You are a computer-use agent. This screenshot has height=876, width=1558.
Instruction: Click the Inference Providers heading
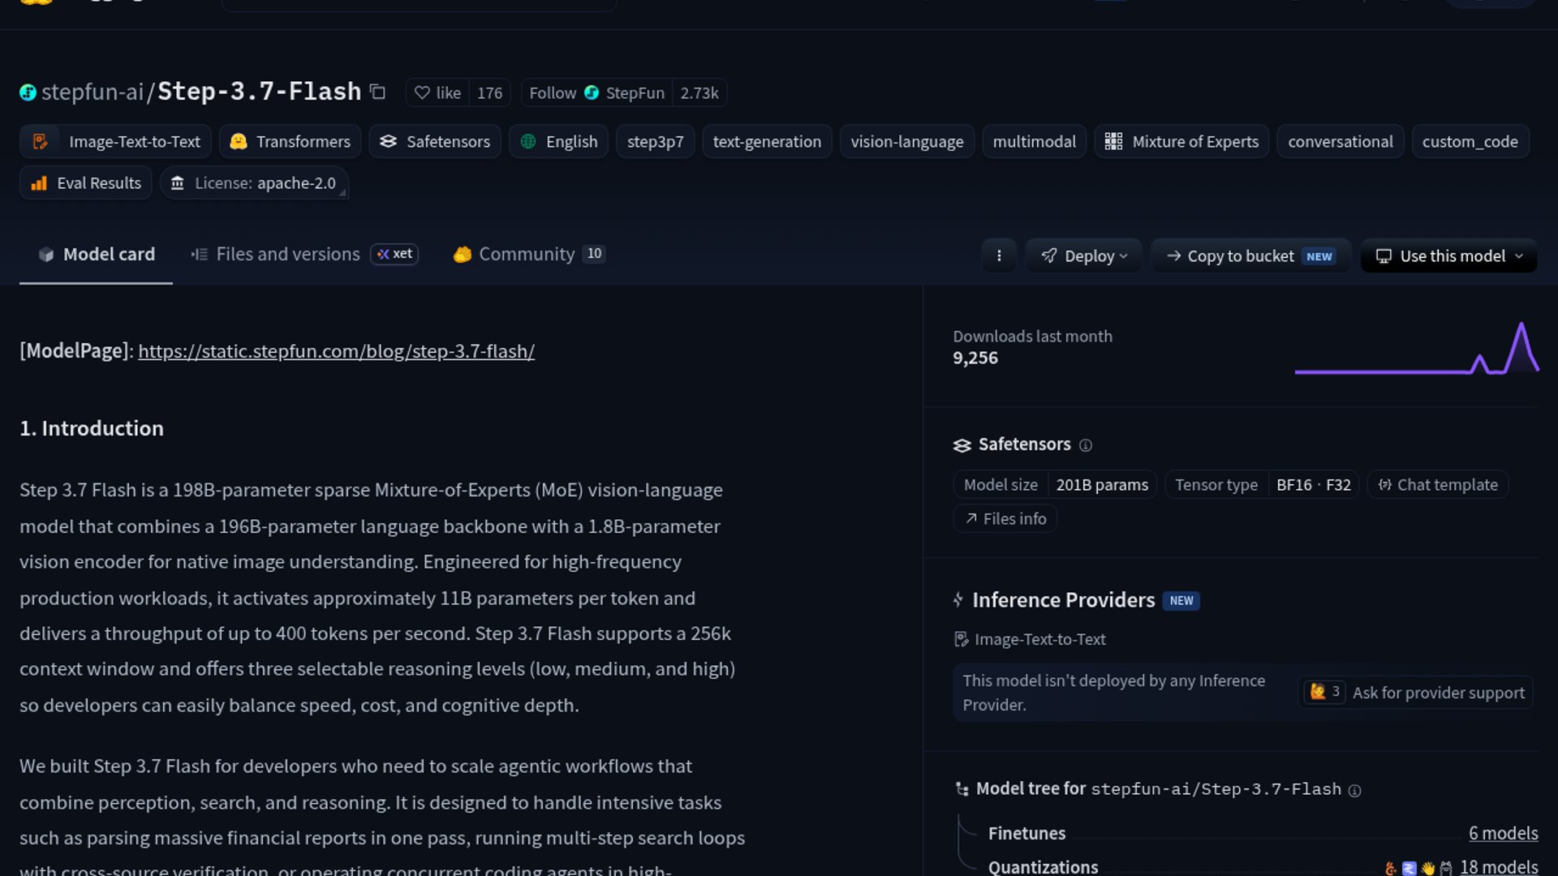click(x=1063, y=600)
